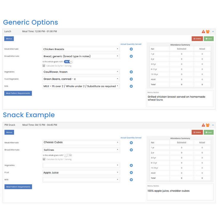Click Save button in PM Snack section
Screen dimensions: 221x205
pos(209,132)
